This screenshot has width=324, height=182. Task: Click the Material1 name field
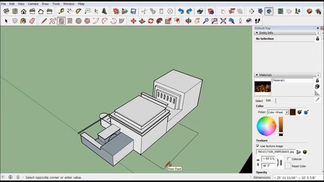pos(293,80)
